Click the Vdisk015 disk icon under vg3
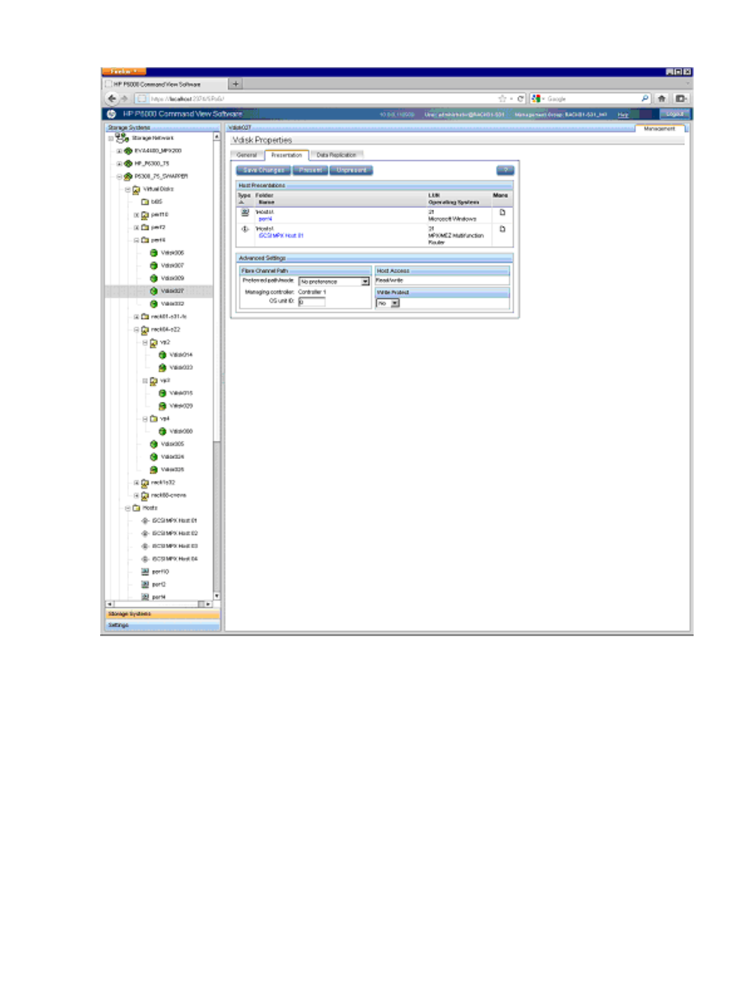746x993 pixels. click(163, 393)
